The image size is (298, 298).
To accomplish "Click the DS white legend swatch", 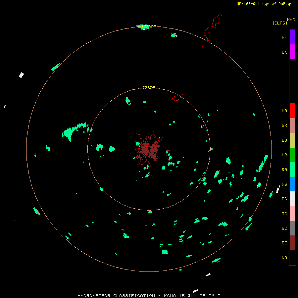I will [x=292, y=199].
